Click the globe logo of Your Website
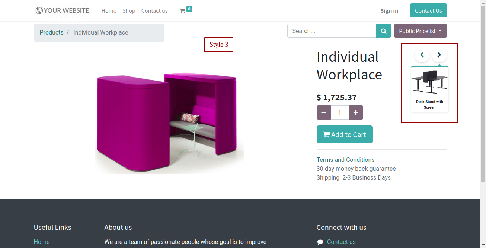The height and width of the screenshot is (248, 486). [39, 10]
